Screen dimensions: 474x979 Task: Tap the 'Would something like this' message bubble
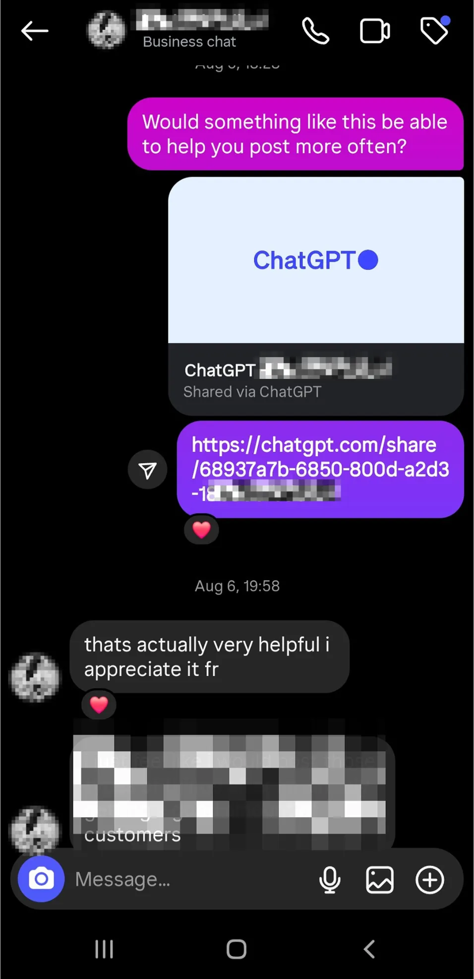point(296,134)
